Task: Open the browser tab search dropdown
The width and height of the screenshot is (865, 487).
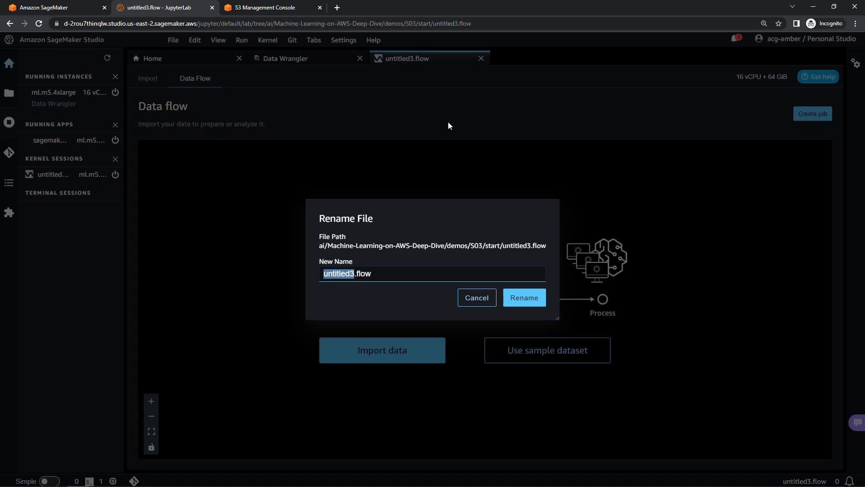Action: coord(792,7)
